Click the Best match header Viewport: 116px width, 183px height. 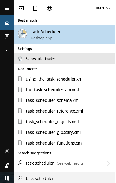27,20
